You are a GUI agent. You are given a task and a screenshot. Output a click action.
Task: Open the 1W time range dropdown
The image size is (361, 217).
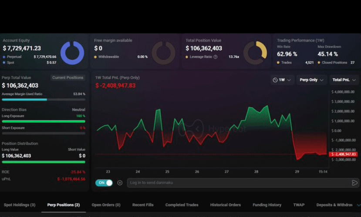(282, 80)
